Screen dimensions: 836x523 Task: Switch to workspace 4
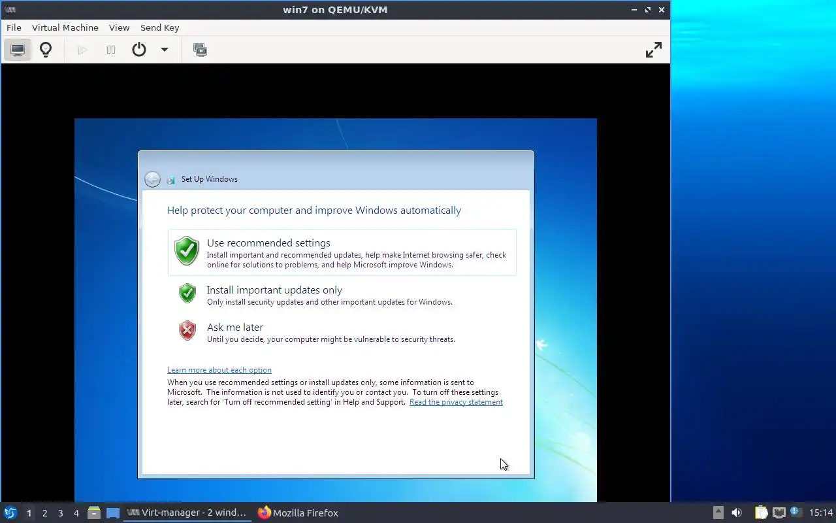tap(76, 513)
